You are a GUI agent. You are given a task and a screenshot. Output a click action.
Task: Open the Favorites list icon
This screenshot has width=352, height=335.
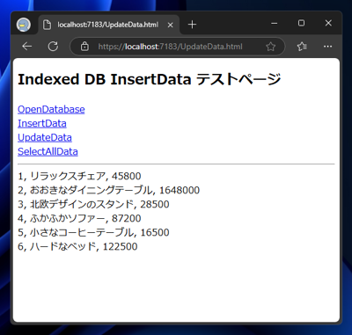(302, 47)
